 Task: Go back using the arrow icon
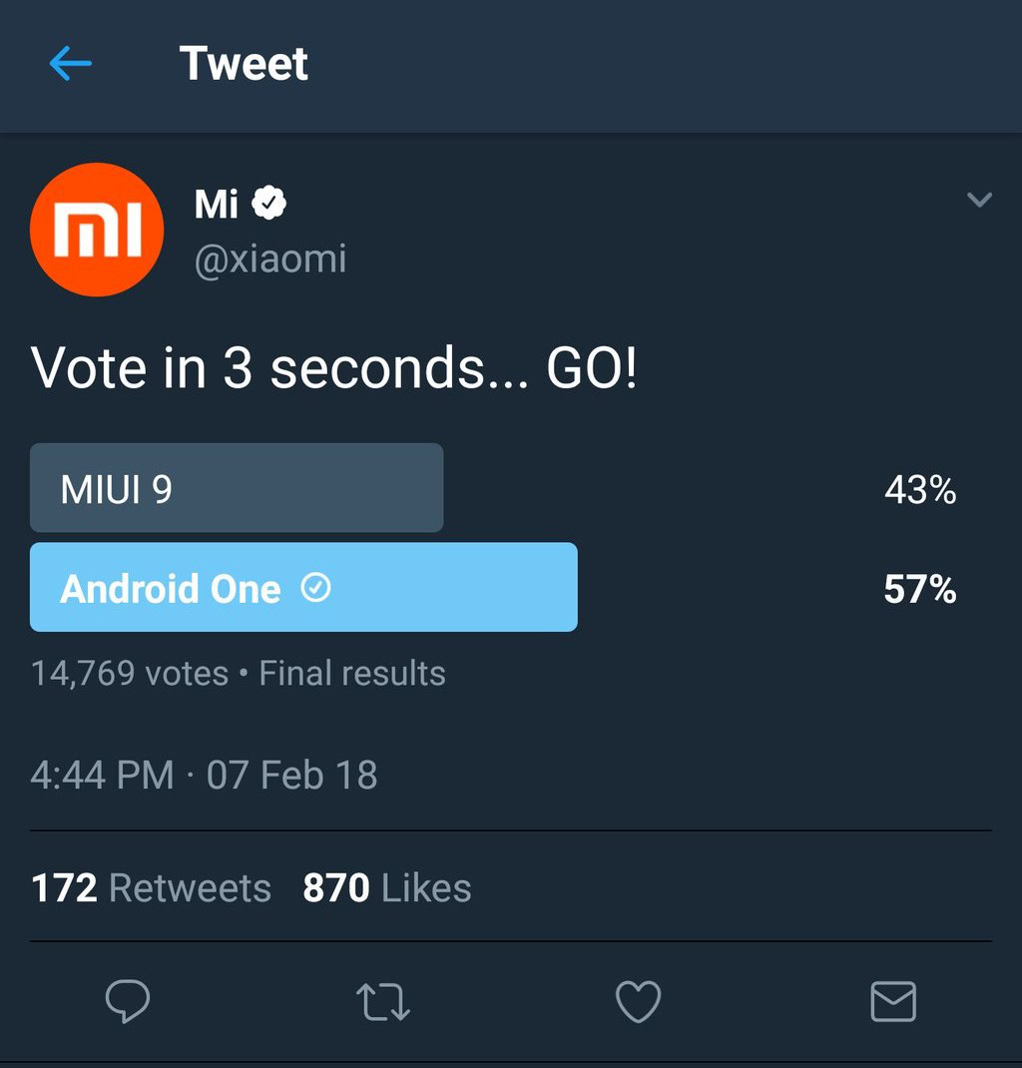(70, 65)
